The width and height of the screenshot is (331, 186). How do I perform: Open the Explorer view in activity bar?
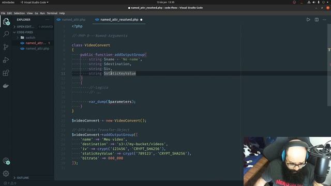pos(6,21)
